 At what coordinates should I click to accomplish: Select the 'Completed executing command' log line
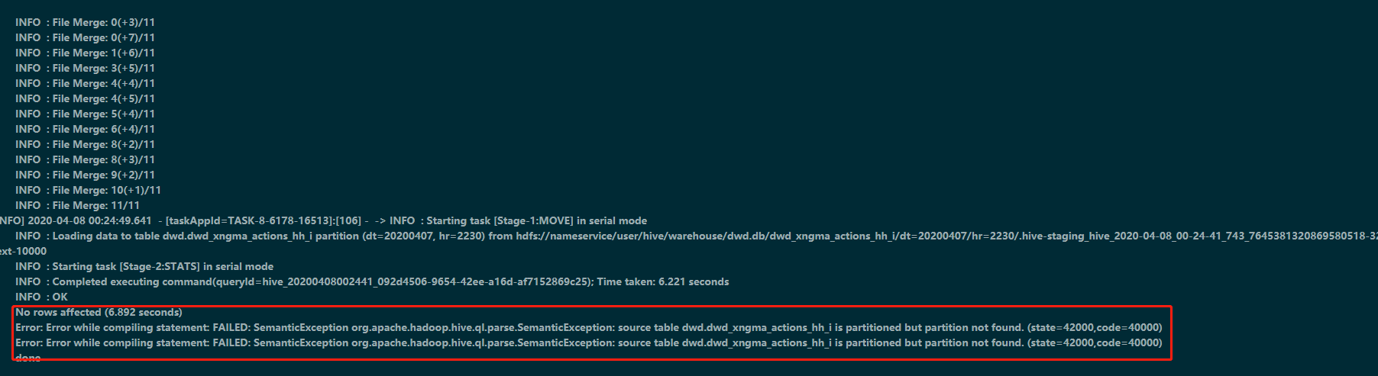(x=372, y=281)
